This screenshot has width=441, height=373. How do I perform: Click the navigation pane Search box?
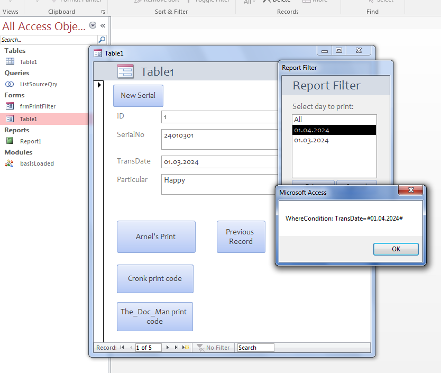click(x=49, y=40)
